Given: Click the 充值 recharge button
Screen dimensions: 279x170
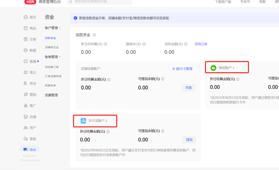Looking at the screenshot, I should (188, 87).
